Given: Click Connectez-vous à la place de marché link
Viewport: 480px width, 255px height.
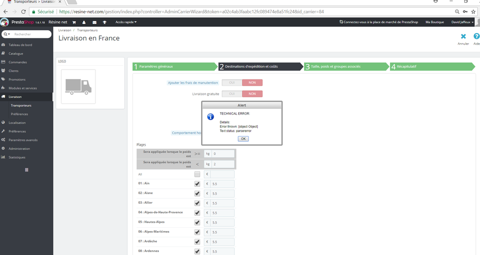Looking at the screenshot, I should [x=379, y=22].
